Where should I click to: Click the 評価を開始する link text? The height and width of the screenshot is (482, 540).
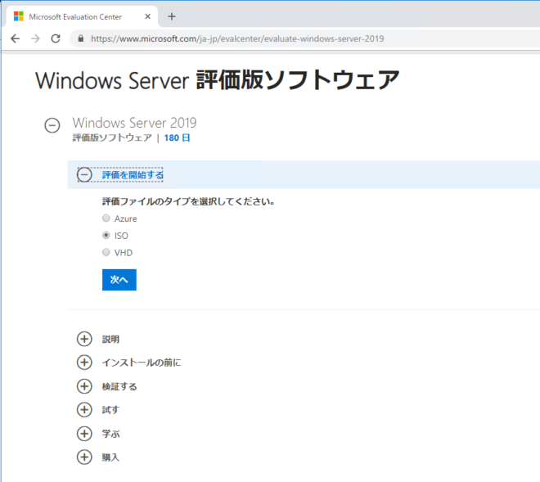click(x=133, y=174)
